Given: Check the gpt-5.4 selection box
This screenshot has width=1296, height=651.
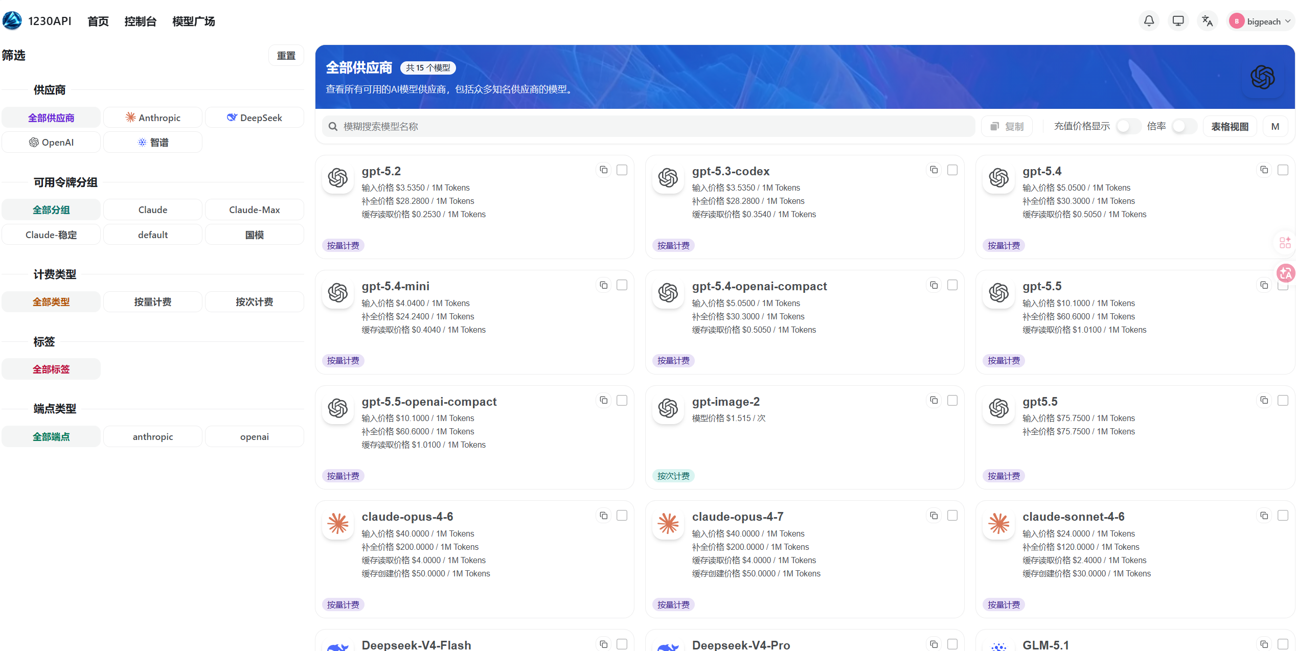Looking at the screenshot, I should pyautogui.click(x=1282, y=170).
